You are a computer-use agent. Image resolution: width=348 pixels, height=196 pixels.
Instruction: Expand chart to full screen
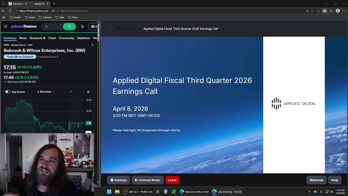coord(71,92)
